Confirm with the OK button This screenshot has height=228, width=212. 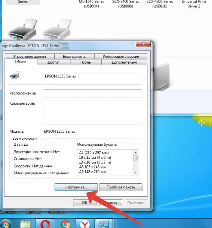(85, 203)
